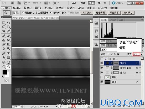Click the 实际像素 button

click(87, 13)
